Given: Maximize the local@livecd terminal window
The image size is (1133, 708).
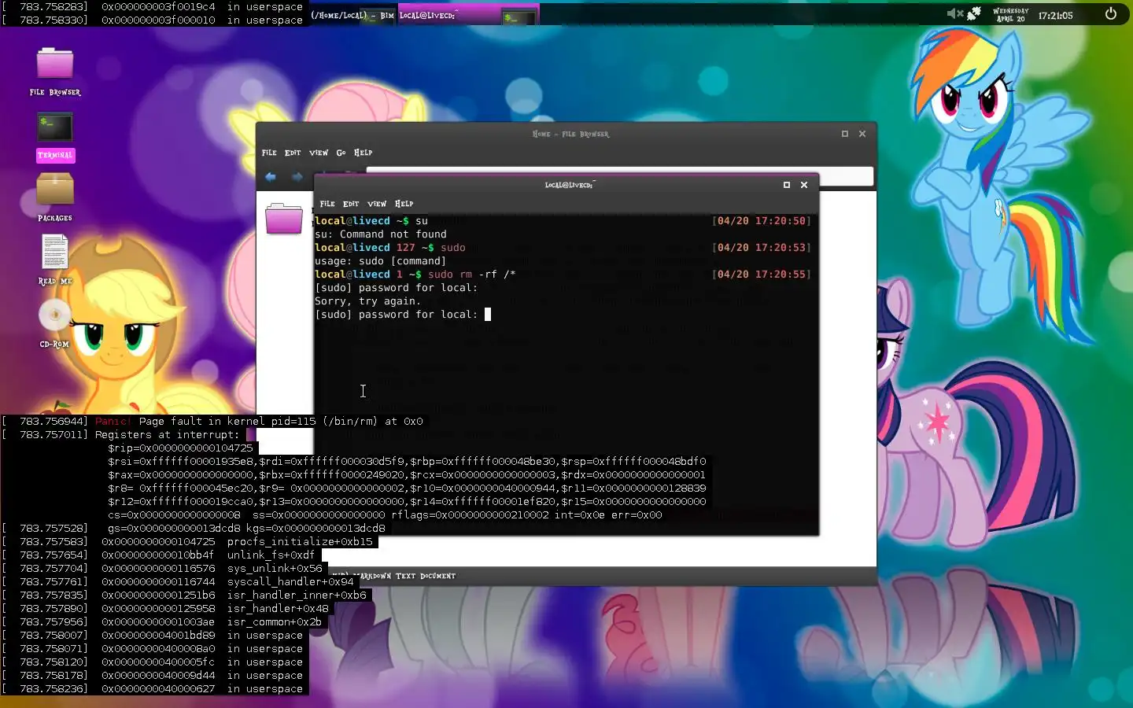Looking at the screenshot, I should pos(787,185).
